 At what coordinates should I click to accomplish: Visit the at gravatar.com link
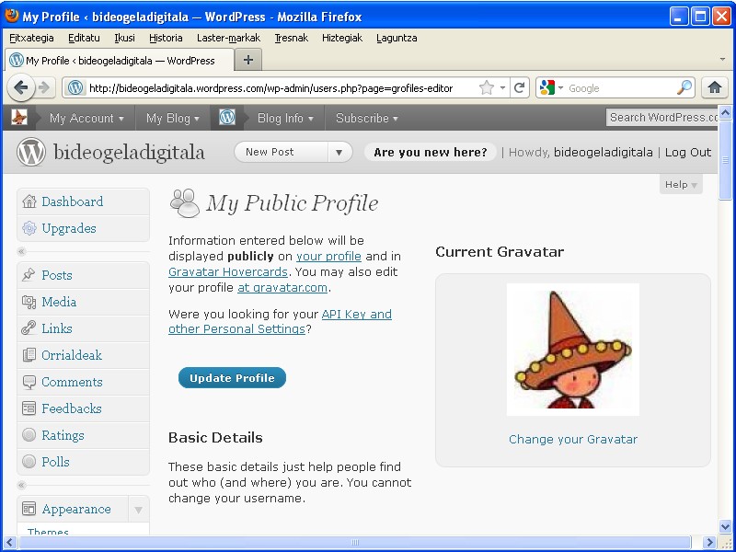[x=282, y=287]
